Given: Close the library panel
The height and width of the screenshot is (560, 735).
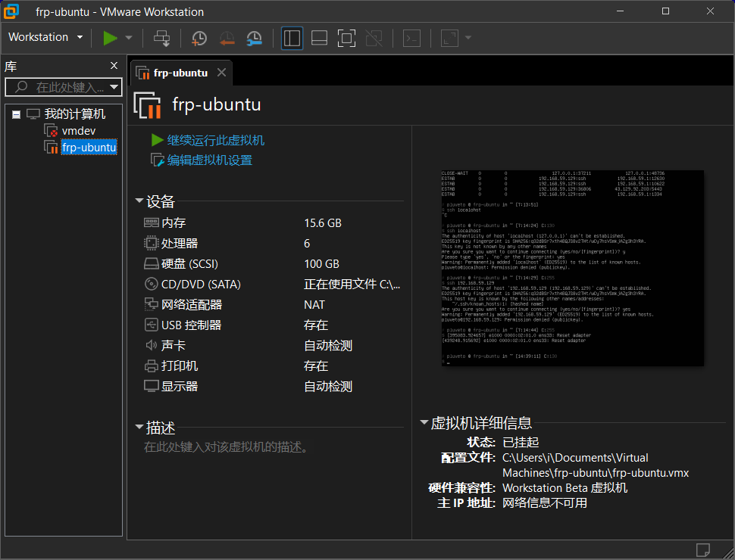Looking at the screenshot, I should tap(114, 66).
